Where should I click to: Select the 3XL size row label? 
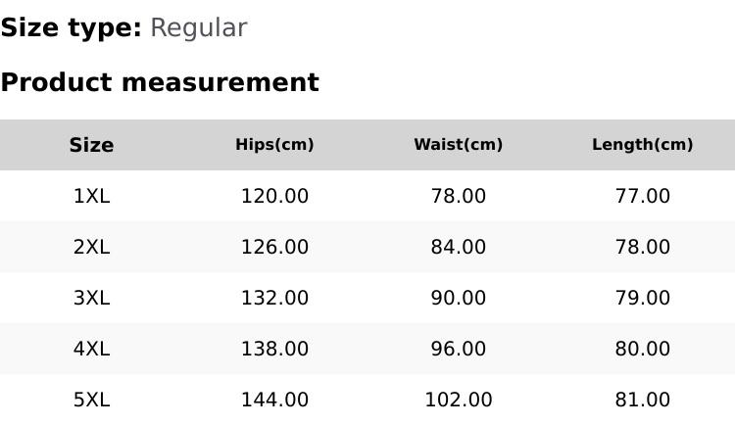pyautogui.click(x=91, y=298)
